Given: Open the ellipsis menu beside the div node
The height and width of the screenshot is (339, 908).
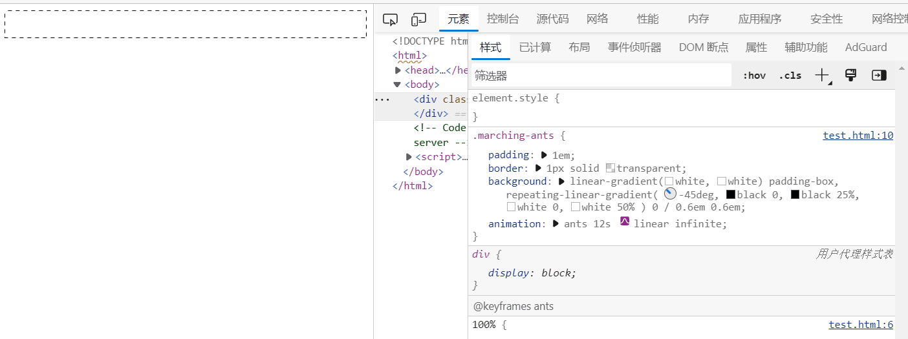Looking at the screenshot, I should click(382, 100).
